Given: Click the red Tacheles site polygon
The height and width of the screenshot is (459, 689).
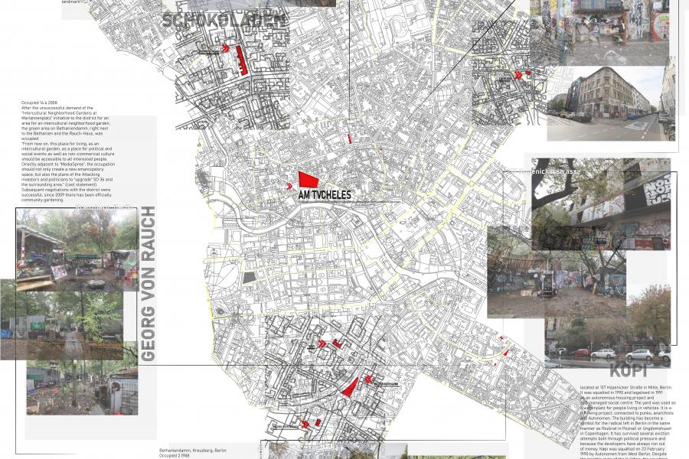Looking at the screenshot, I should coord(308,180).
